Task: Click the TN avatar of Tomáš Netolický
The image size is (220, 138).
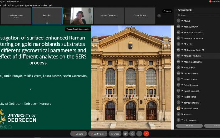Action: click(179, 102)
